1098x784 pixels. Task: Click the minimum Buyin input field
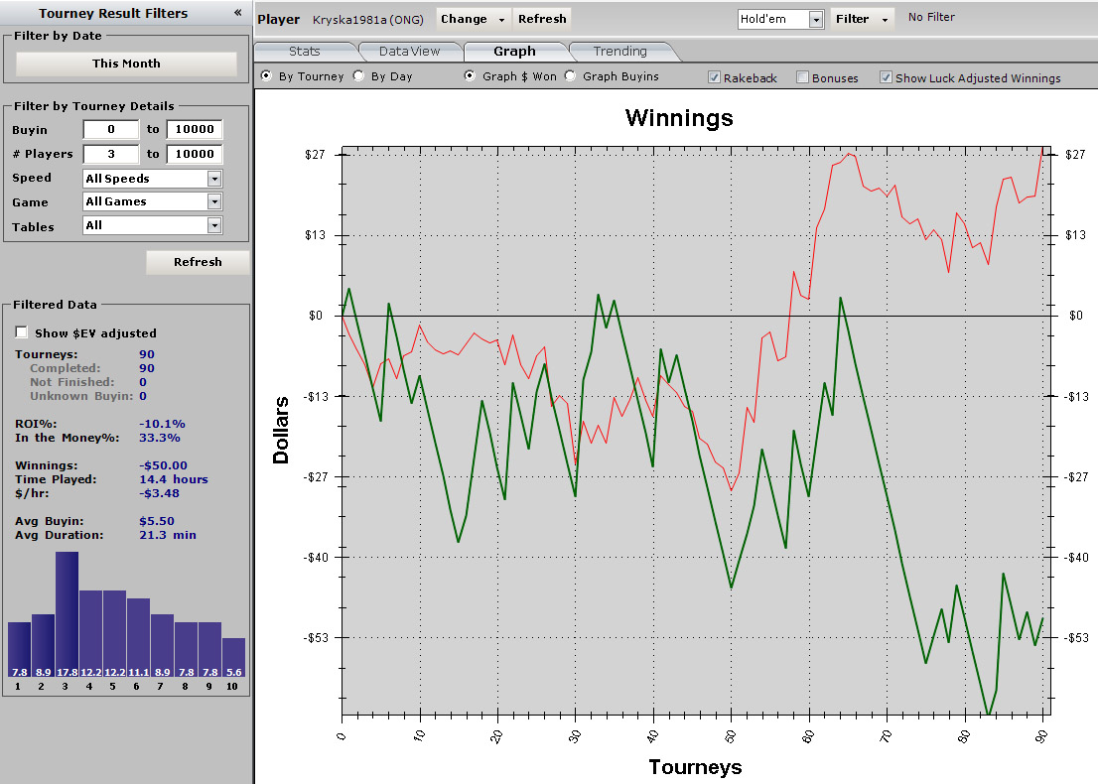(110, 130)
